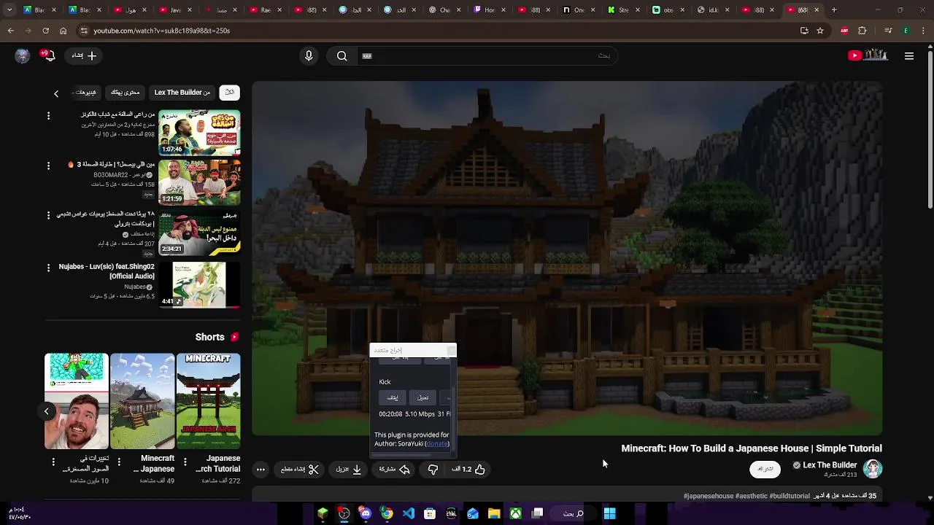Click the download button 'تنزيل'

tap(349, 470)
